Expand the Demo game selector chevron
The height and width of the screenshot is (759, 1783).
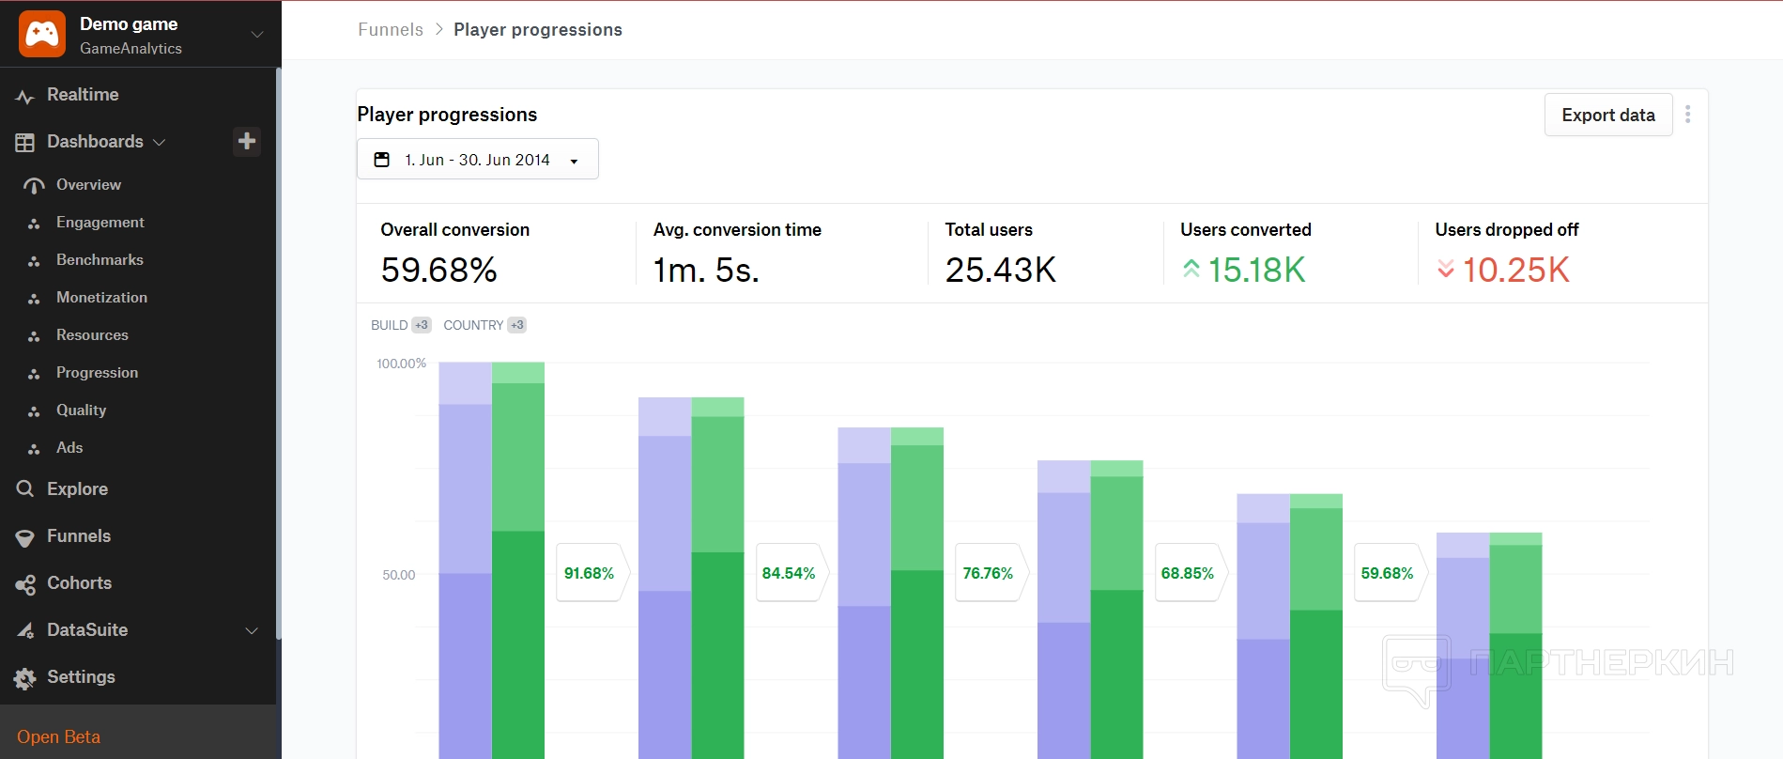pyautogui.click(x=256, y=35)
